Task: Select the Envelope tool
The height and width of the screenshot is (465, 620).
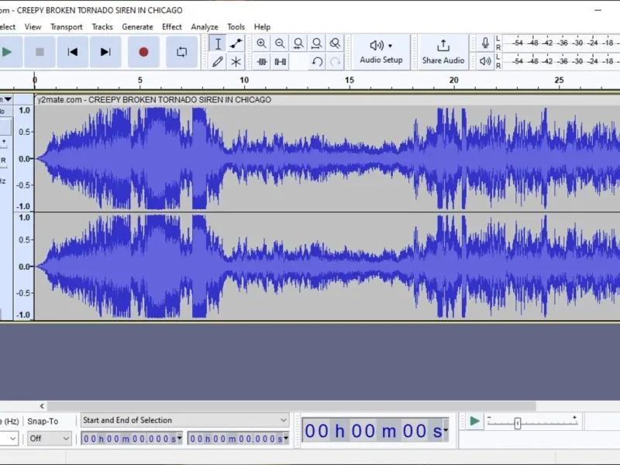Action: pos(236,43)
